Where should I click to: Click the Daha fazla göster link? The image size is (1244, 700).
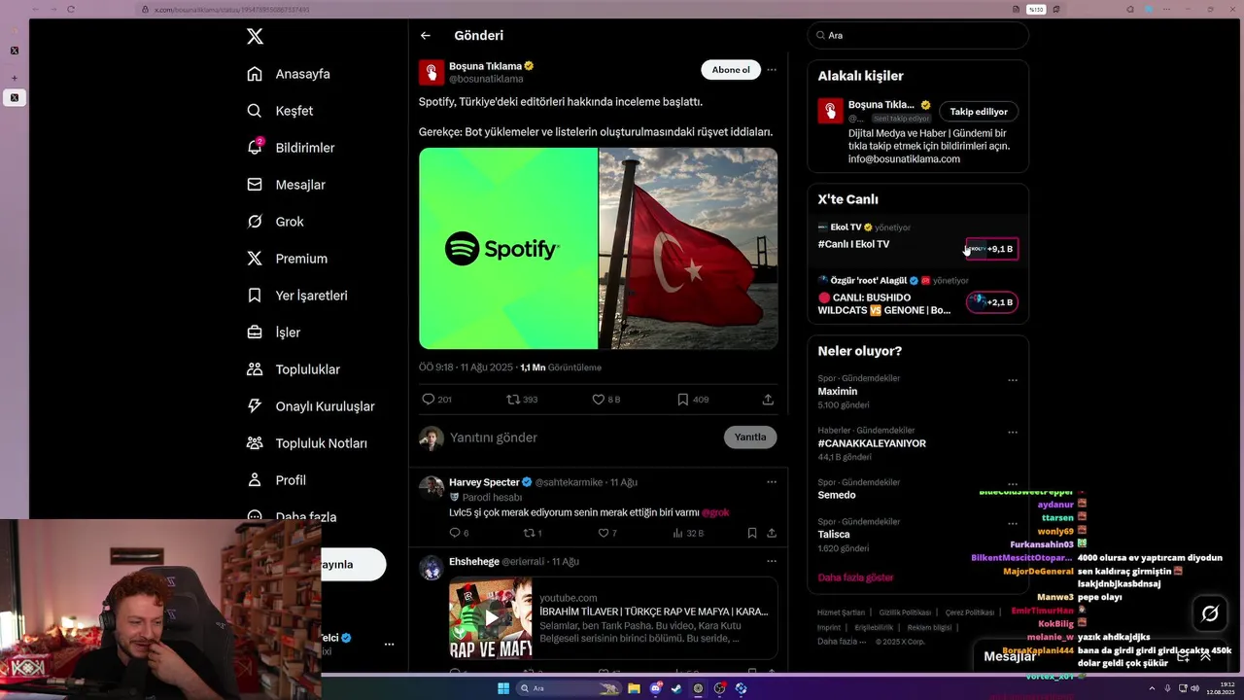pyautogui.click(x=855, y=577)
